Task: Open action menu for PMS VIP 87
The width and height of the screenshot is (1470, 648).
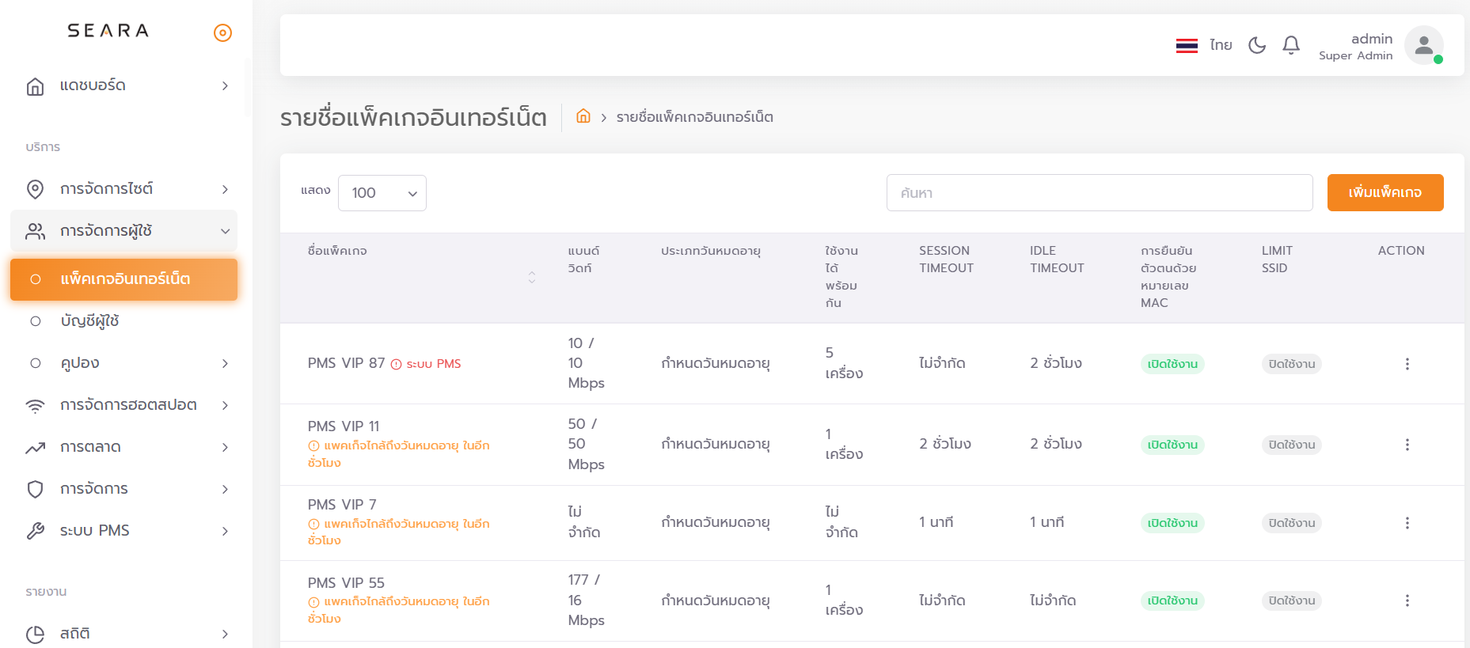Action: [1407, 364]
